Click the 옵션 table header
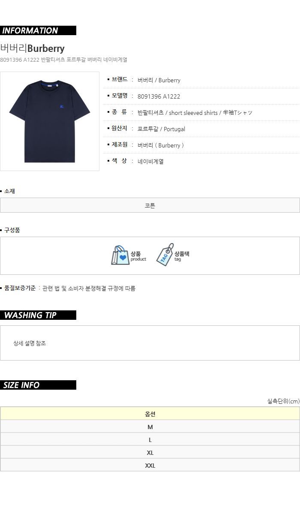This screenshot has width=300, height=508. 150,414
